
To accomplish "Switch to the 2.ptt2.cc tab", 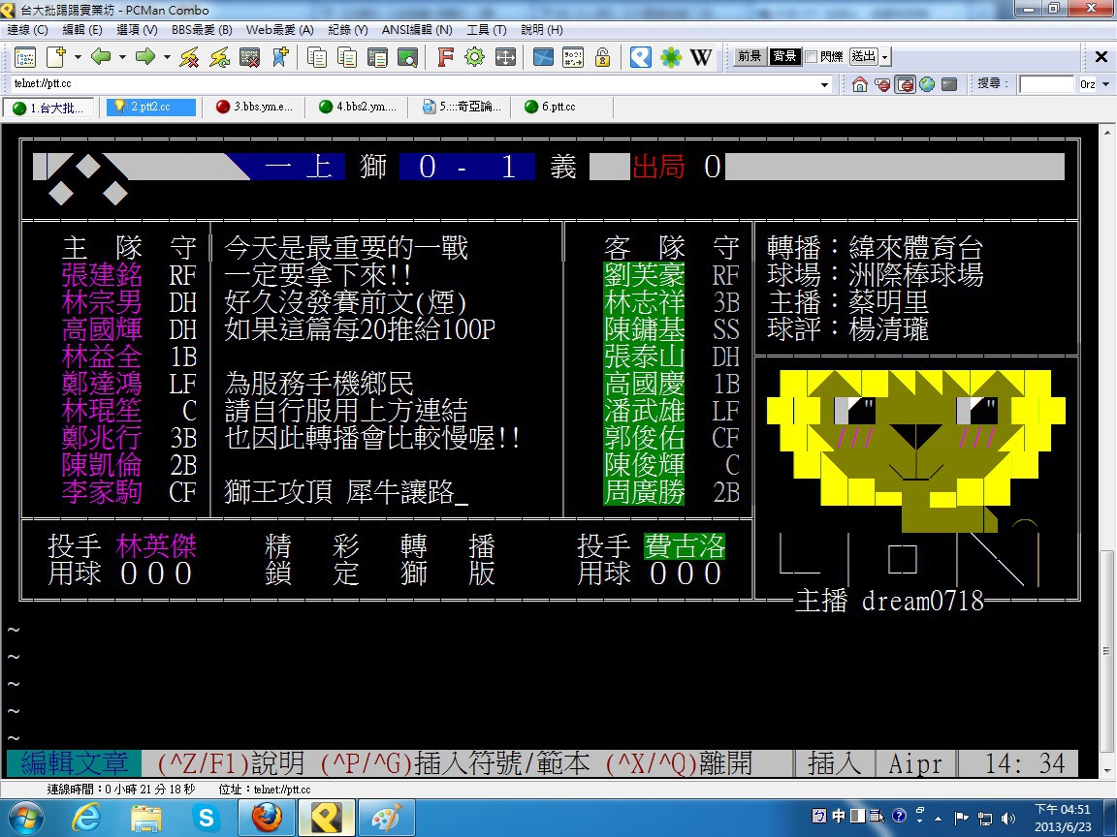I will point(150,107).
